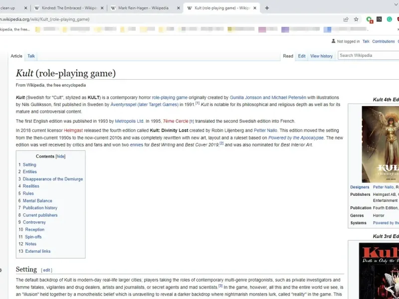Viewport: 399px width, 299px height.
Task: Open the View history tab
Action: point(321,56)
